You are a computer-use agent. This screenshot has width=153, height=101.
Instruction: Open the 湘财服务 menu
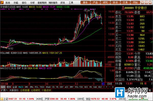point(53,3)
